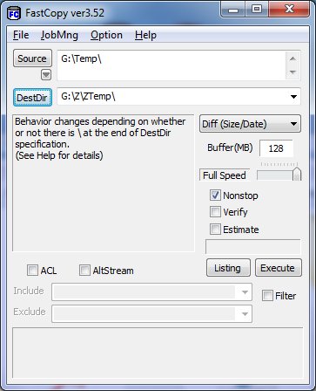Click the up arrow in Source scrollbar
The width and height of the screenshot is (316, 391).
click(x=292, y=58)
